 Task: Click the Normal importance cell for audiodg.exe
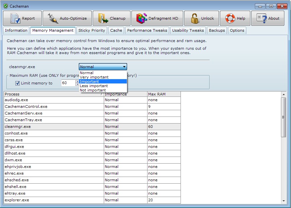click(x=125, y=100)
